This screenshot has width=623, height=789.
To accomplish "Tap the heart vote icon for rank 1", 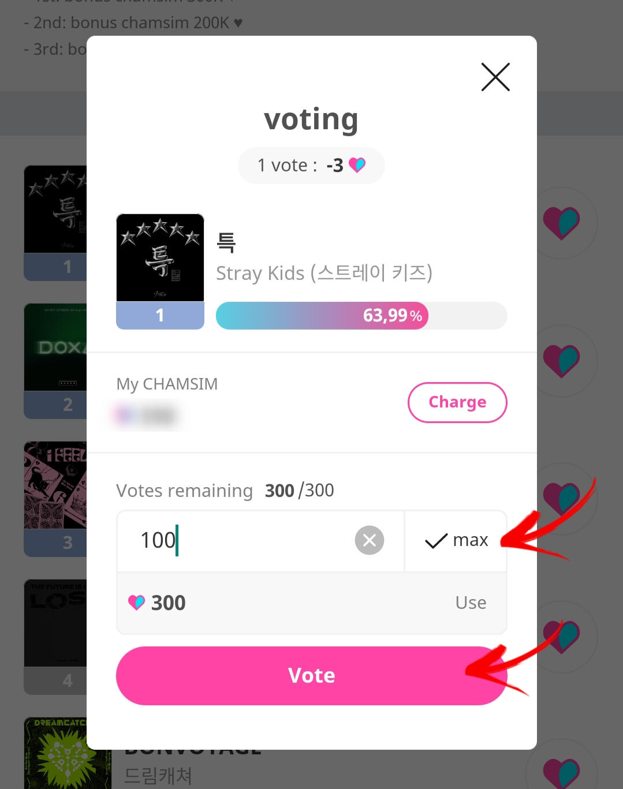I will tap(561, 223).
